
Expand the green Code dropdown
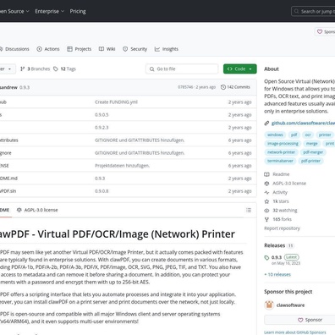pyautogui.click(x=240, y=69)
